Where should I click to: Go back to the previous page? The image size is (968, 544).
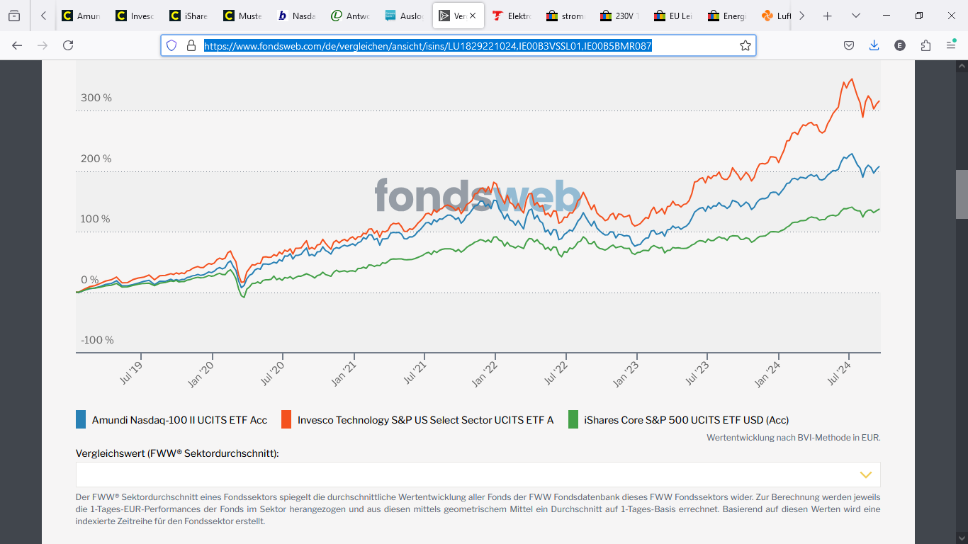[x=17, y=45]
